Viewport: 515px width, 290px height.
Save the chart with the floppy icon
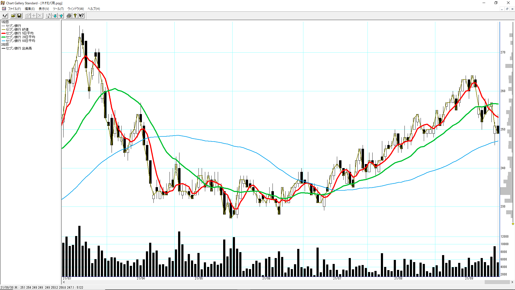[x=19, y=16]
